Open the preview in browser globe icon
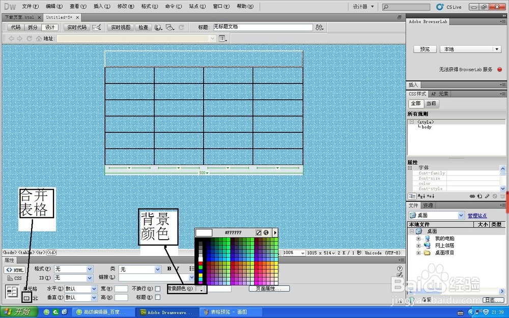 (x=158, y=27)
